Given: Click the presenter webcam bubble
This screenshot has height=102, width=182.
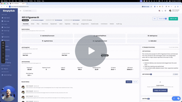Looking at the screenshot, I should tap(8, 94).
